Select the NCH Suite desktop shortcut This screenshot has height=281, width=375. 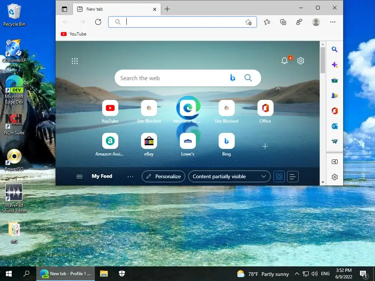(x=14, y=124)
